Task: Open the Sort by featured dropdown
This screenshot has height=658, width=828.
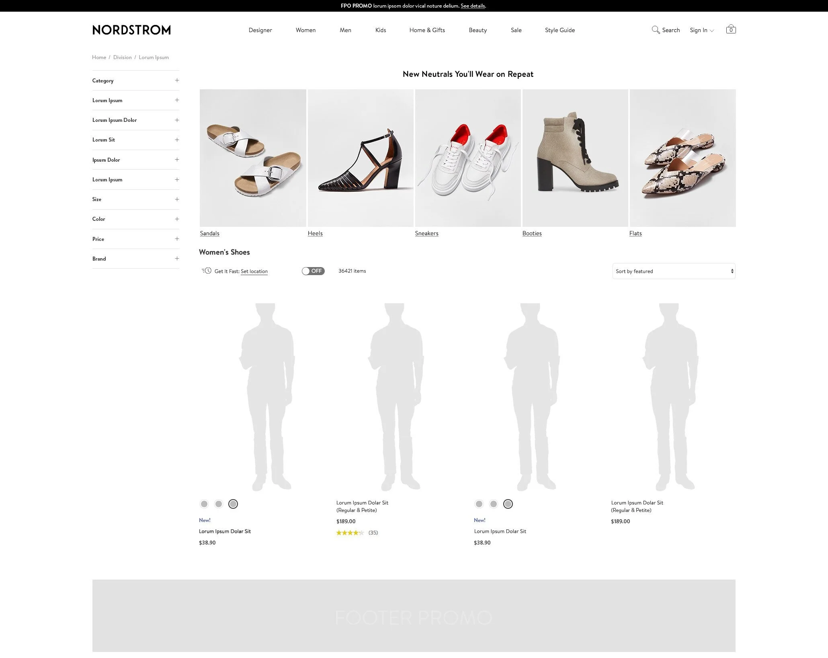Action: 674,271
